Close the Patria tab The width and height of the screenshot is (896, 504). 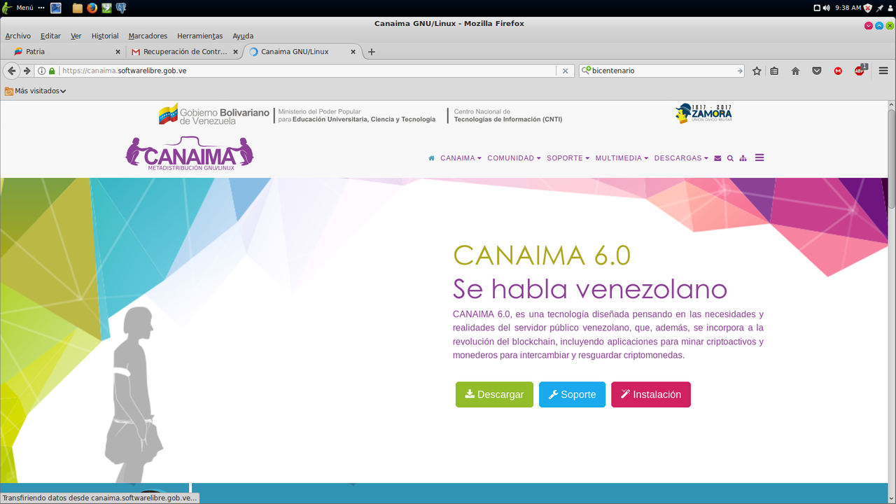pyautogui.click(x=118, y=52)
